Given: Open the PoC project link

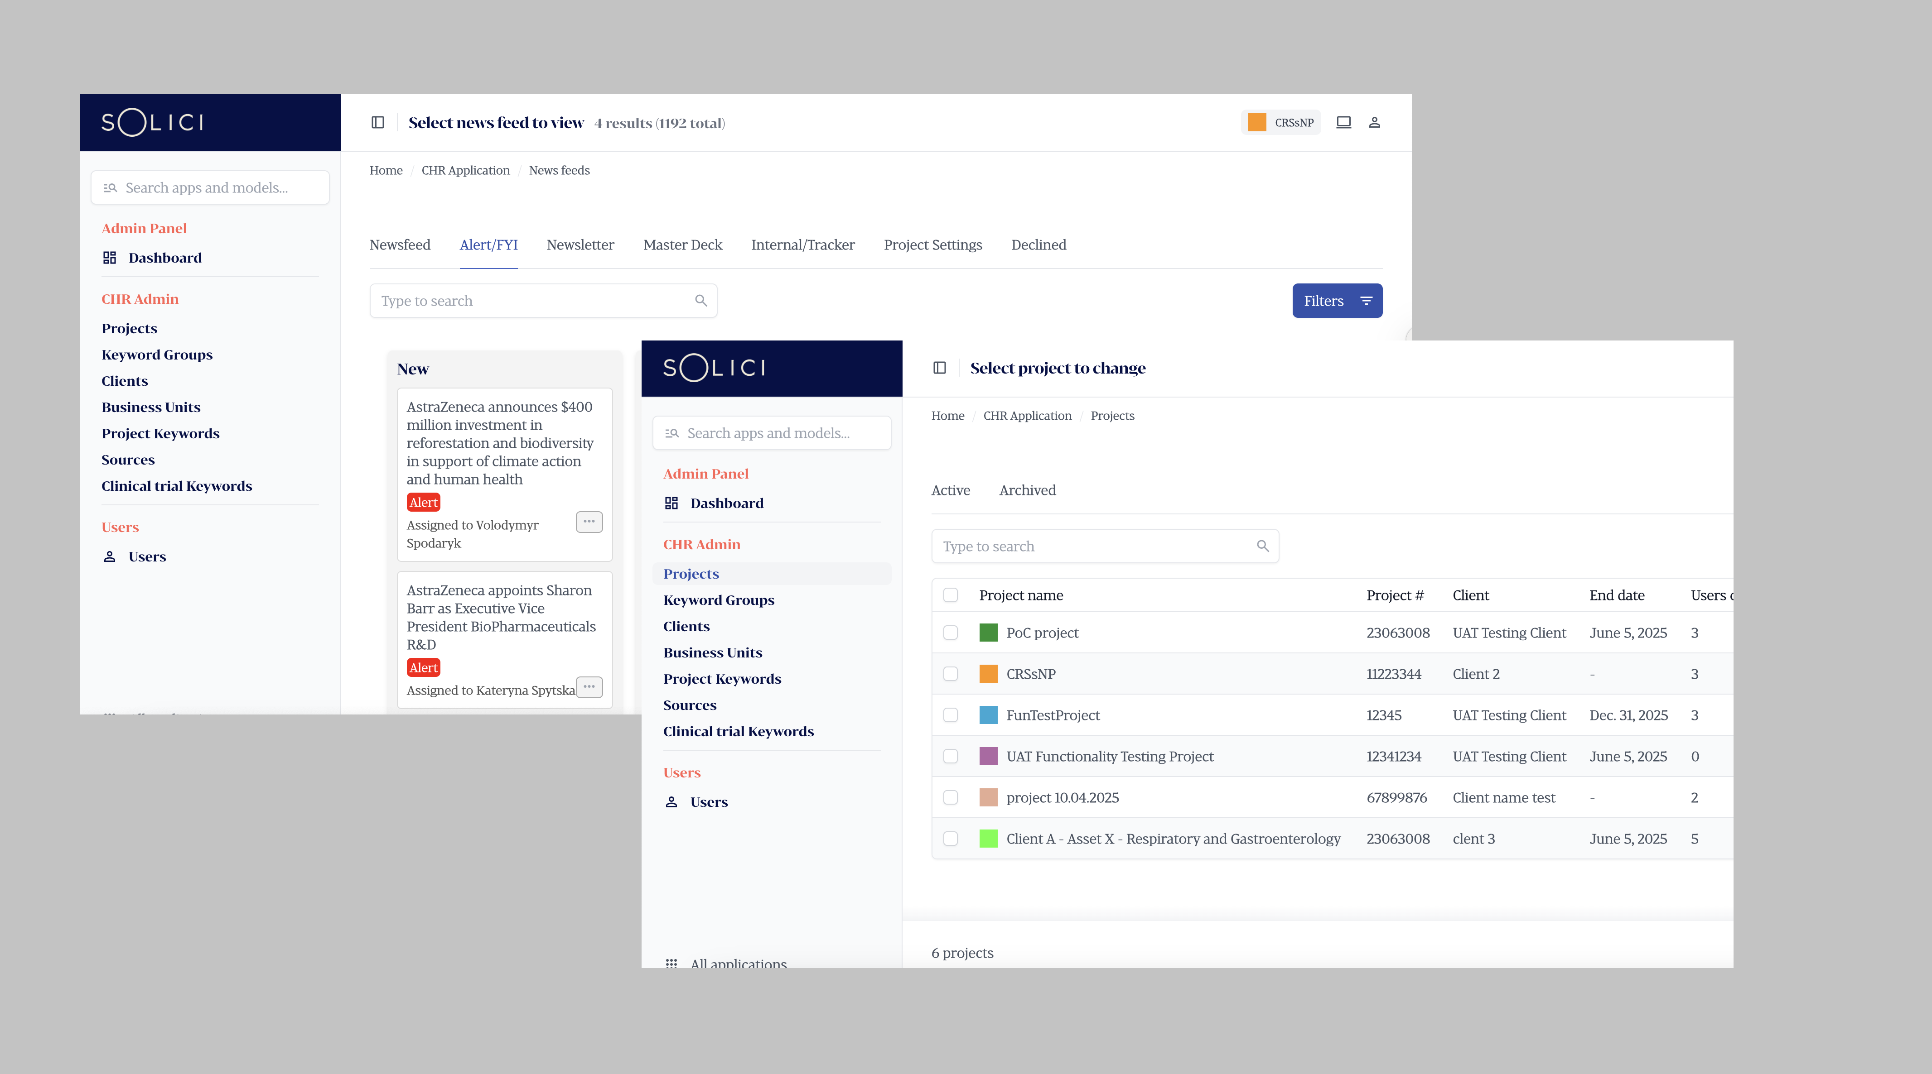Looking at the screenshot, I should (1043, 633).
